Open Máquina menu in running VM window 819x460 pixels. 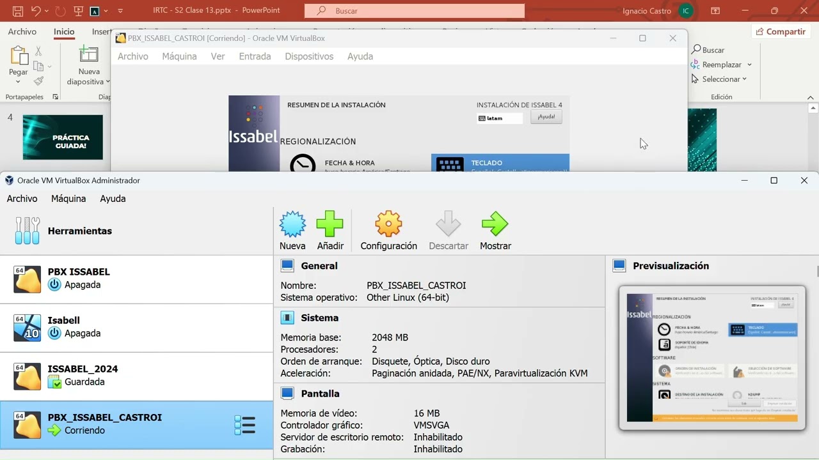tap(179, 56)
